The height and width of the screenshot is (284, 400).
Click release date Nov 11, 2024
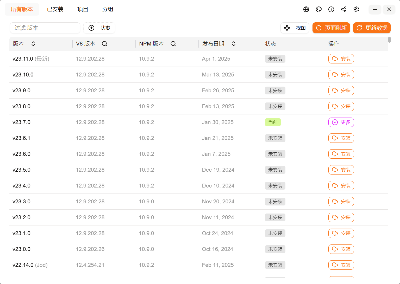pyautogui.click(x=218, y=217)
